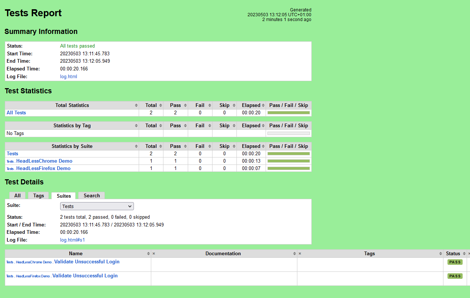This screenshot has height=298, width=470.
Task: Sort Total Statistics table by name column arrows
Action: click(x=136, y=105)
